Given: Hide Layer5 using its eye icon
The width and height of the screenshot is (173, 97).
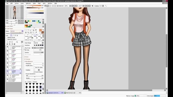Looking at the screenshot, I should point(7,51).
